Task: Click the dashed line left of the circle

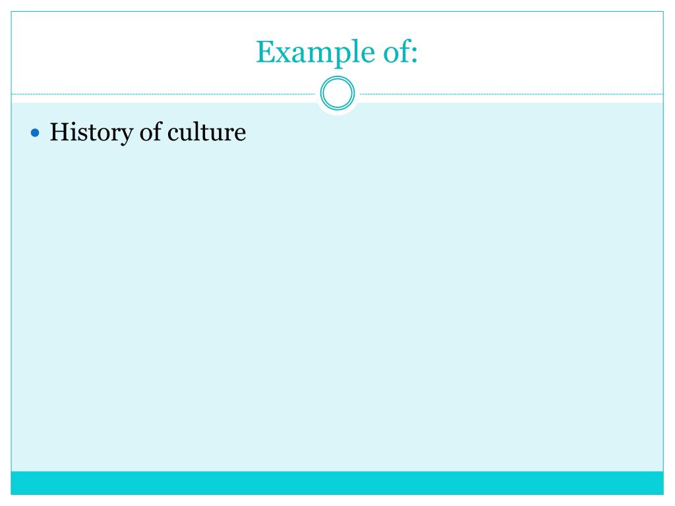Action: (163, 94)
